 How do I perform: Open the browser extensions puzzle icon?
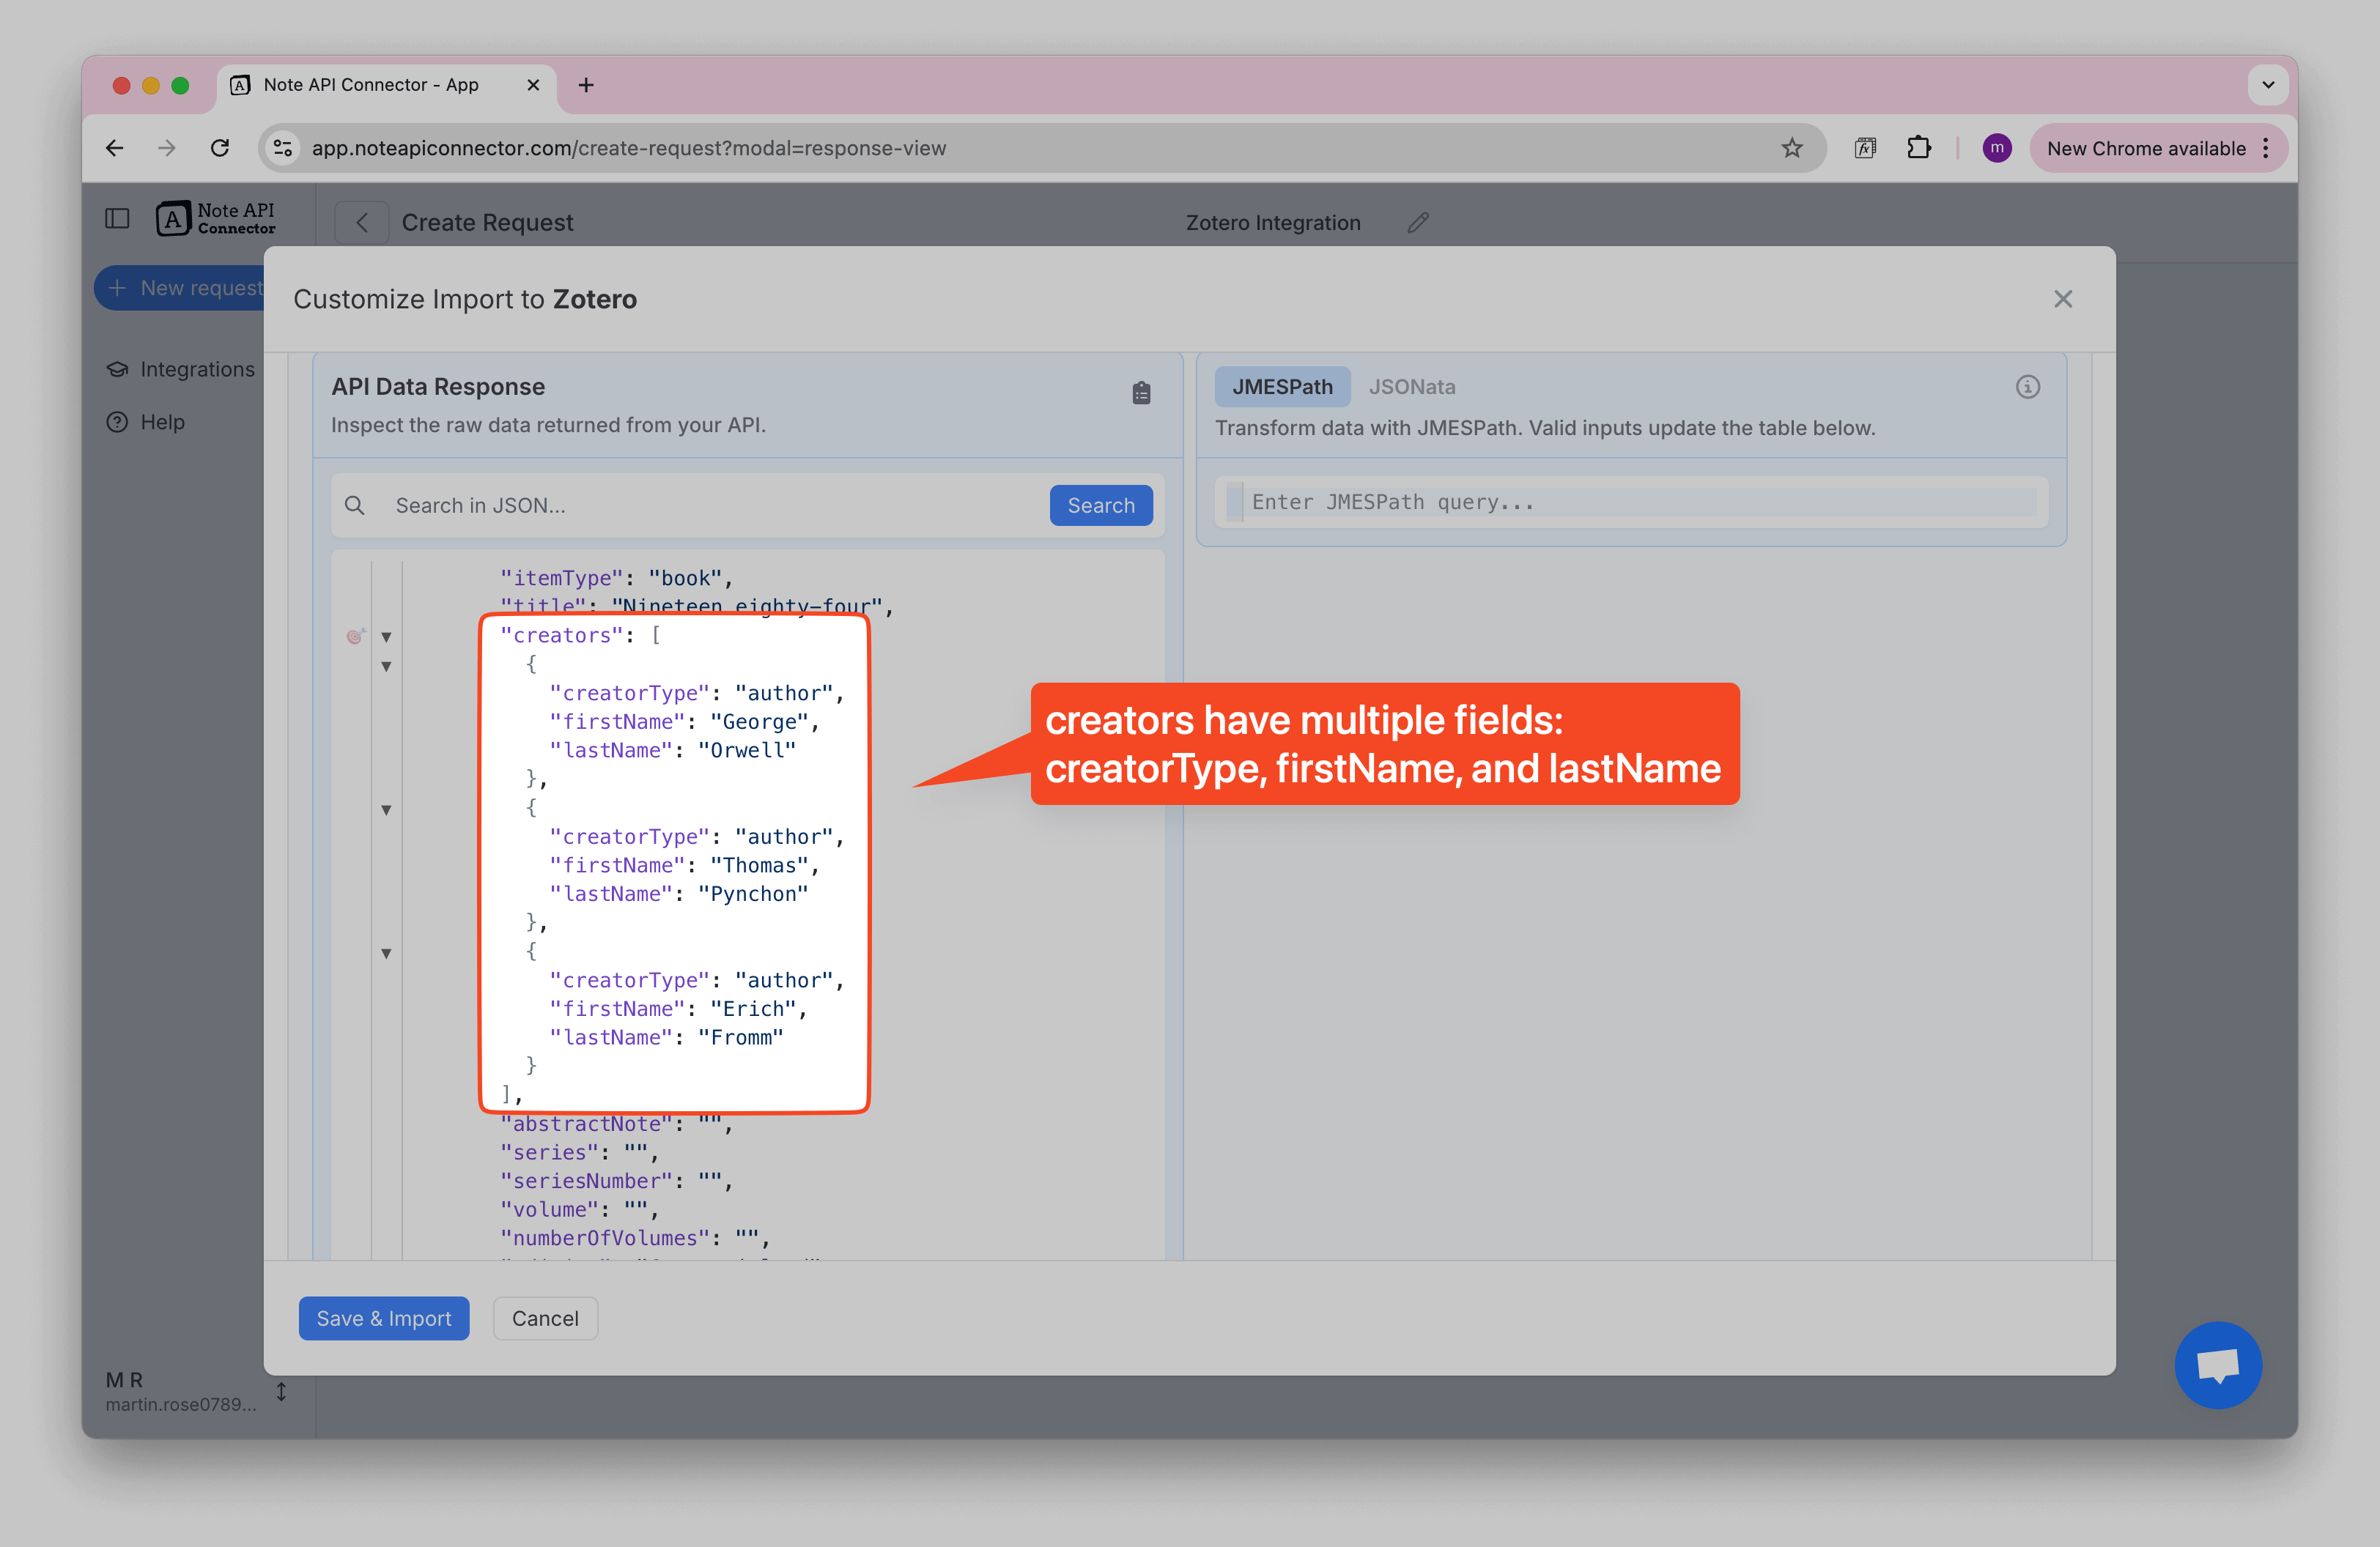(x=1918, y=148)
